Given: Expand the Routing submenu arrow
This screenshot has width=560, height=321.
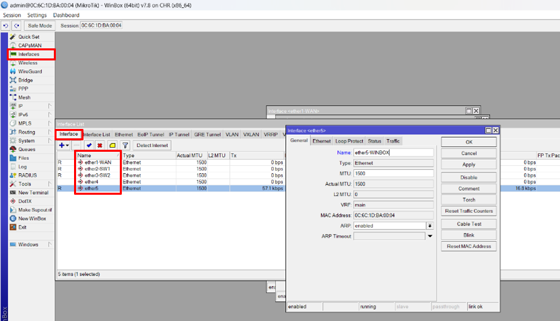Looking at the screenshot, I should point(50,132).
